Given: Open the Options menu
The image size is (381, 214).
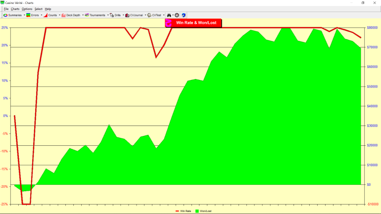Looking at the screenshot, I should [x=27, y=9].
